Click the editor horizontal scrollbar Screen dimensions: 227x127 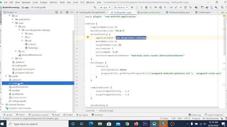(152, 108)
